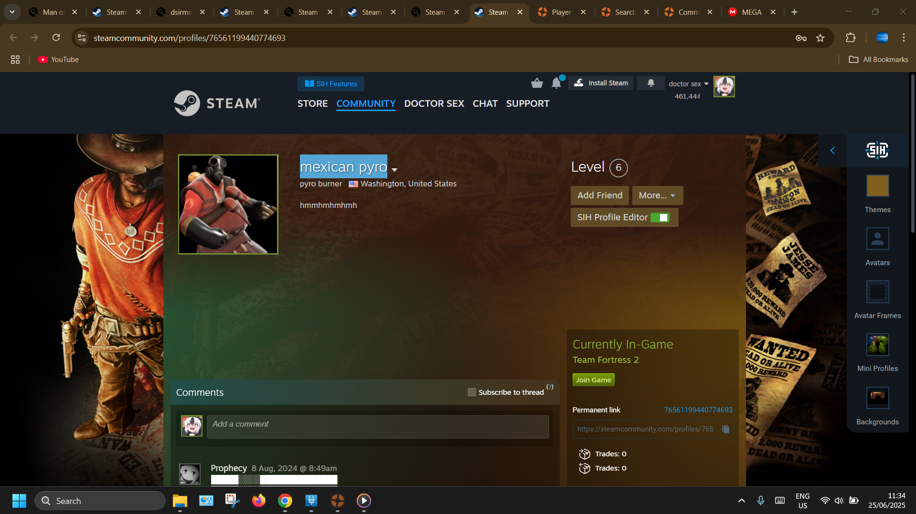The width and height of the screenshot is (916, 514).
Task: Open the SIH Backgrounds icon
Action: tap(877, 398)
